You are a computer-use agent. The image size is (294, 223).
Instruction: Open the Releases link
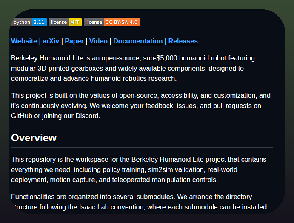click(183, 41)
